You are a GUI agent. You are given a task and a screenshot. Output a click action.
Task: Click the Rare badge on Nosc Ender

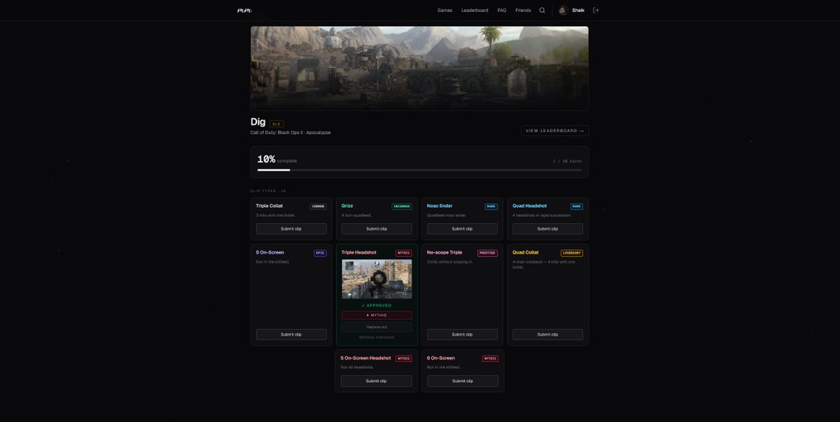(x=491, y=206)
